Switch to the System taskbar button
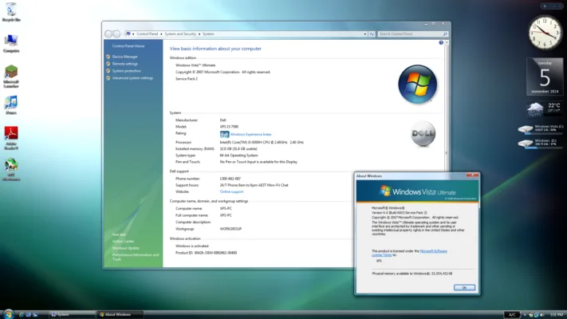This screenshot has height=319, width=567. click(72, 315)
